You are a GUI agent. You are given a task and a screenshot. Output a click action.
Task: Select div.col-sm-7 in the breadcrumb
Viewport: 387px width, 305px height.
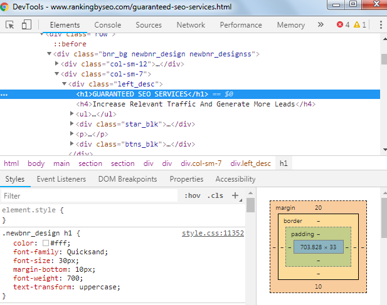(x=201, y=163)
